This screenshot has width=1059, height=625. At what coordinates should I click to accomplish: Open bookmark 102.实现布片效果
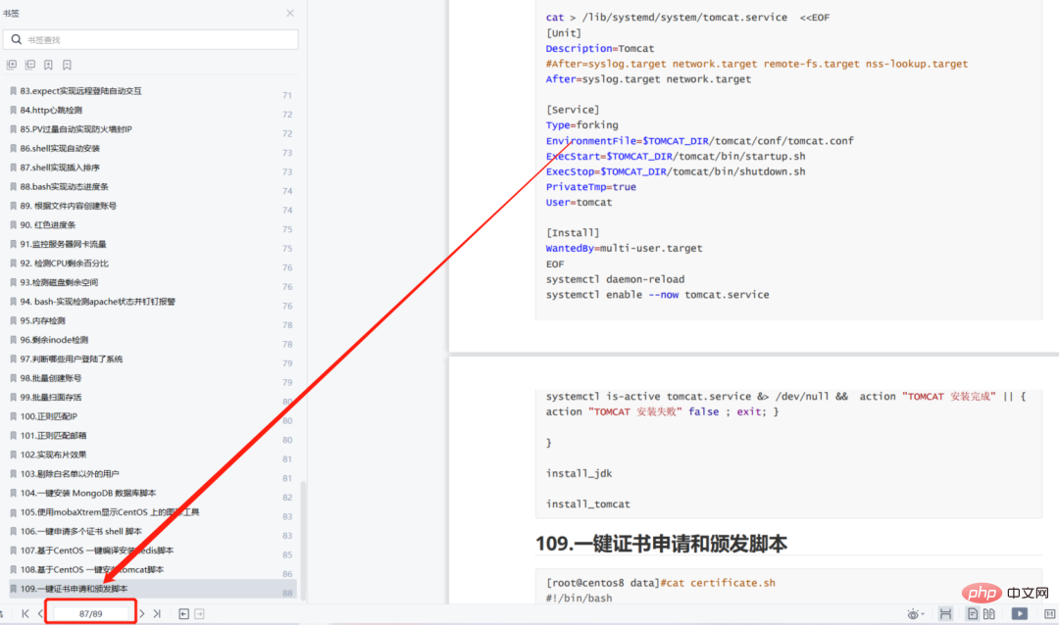click(53, 455)
